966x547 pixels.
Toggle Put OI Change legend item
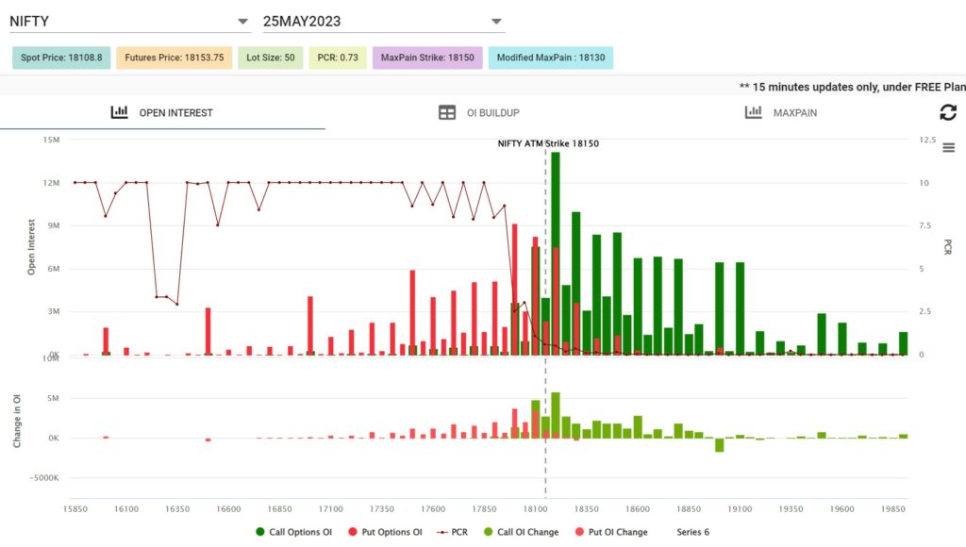[x=611, y=532]
